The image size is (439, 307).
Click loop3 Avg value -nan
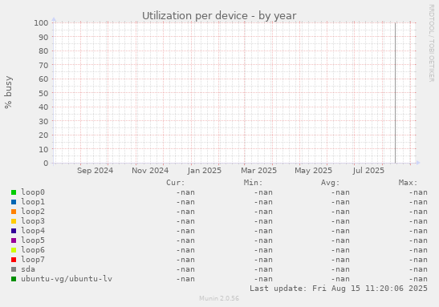340,221
